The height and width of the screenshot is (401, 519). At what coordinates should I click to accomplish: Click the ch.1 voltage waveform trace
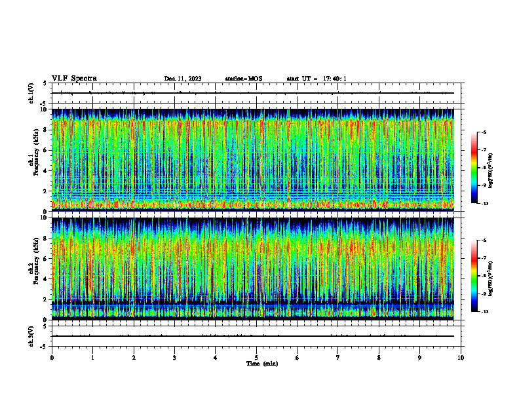point(253,93)
